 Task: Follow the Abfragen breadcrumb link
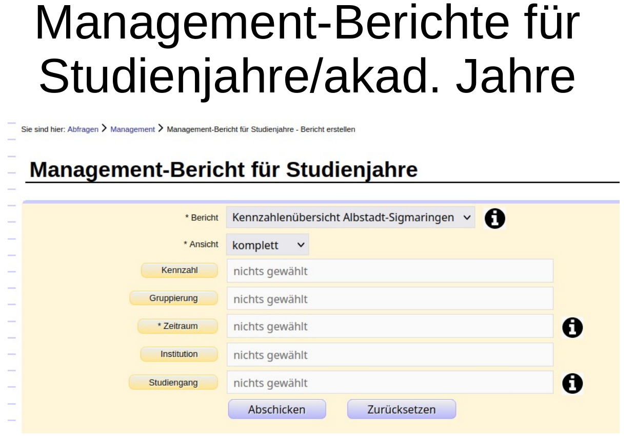click(83, 129)
